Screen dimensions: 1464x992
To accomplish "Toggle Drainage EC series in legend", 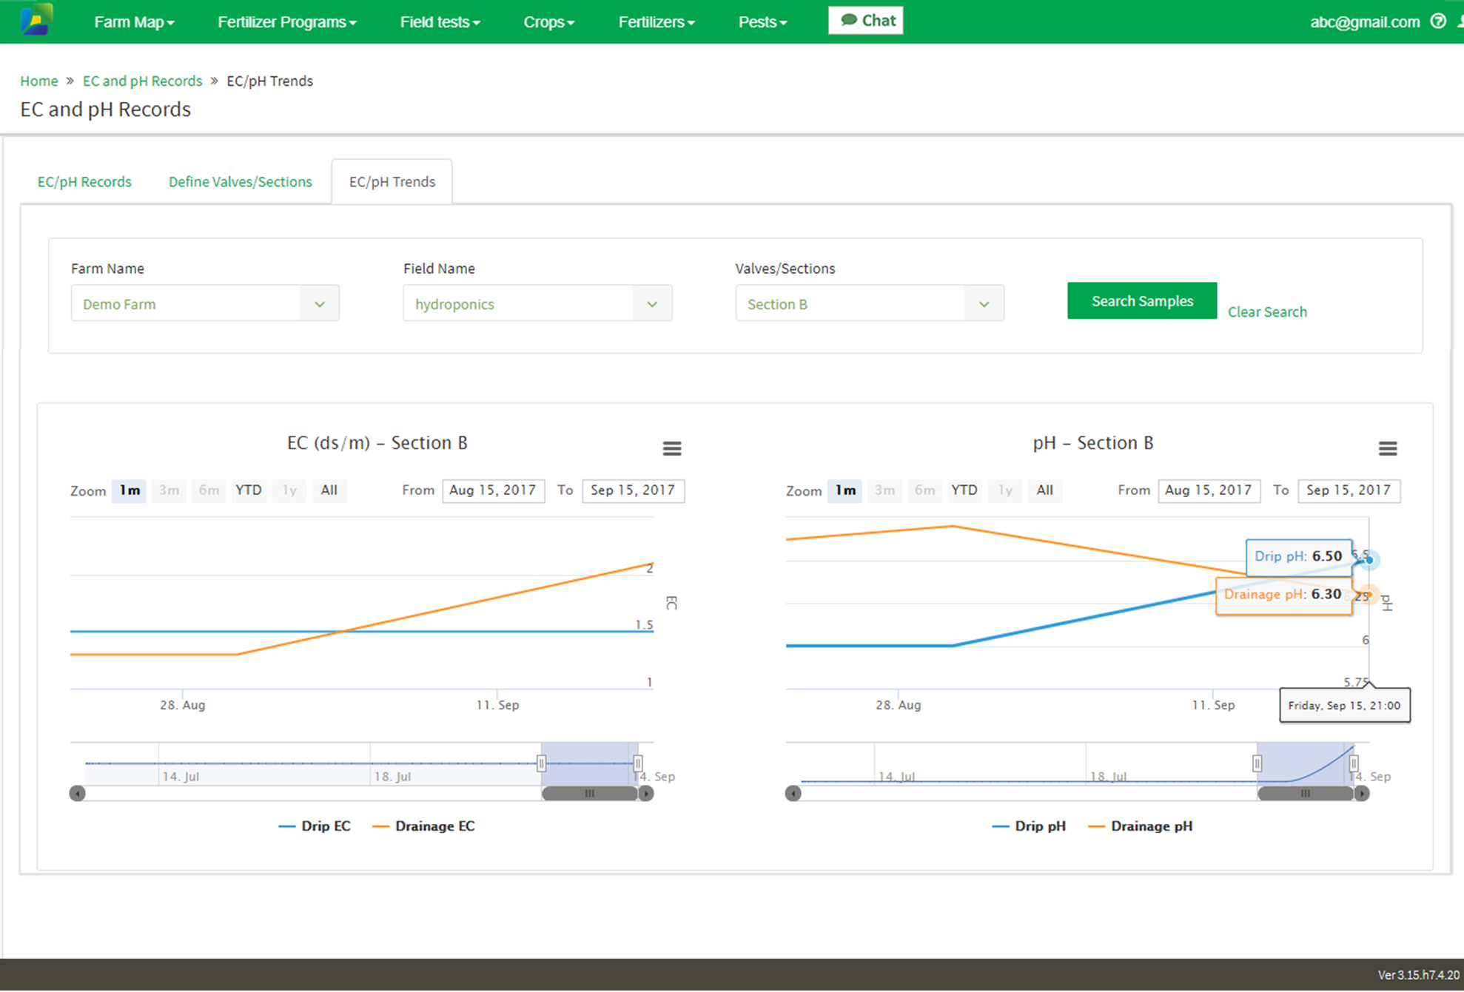I will 423,826.
